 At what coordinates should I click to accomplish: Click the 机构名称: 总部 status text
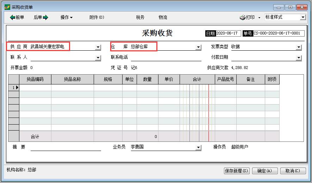coord(21,170)
